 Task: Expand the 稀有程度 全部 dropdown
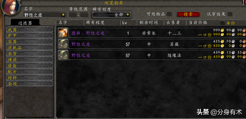(128, 15)
